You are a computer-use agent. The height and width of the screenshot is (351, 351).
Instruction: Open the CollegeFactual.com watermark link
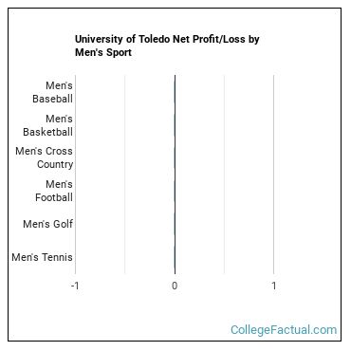tap(284, 330)
